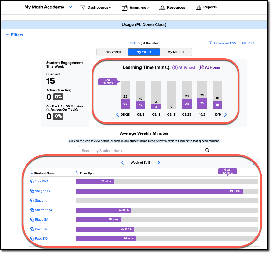
Task: Select the By Month tab
Action: [x=176, y=52]
